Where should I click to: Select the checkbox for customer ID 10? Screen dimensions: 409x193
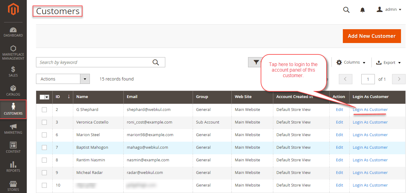44,185
